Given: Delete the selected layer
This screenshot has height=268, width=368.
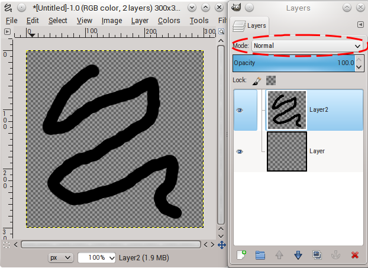Looking at the screenshot, I should (x=354, y=255).
